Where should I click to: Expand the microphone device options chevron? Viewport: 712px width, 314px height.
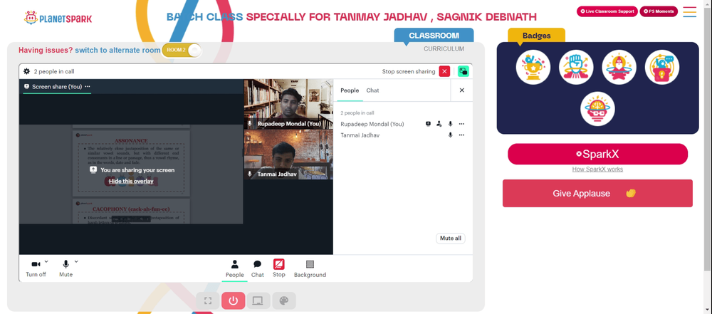(76, 261)
